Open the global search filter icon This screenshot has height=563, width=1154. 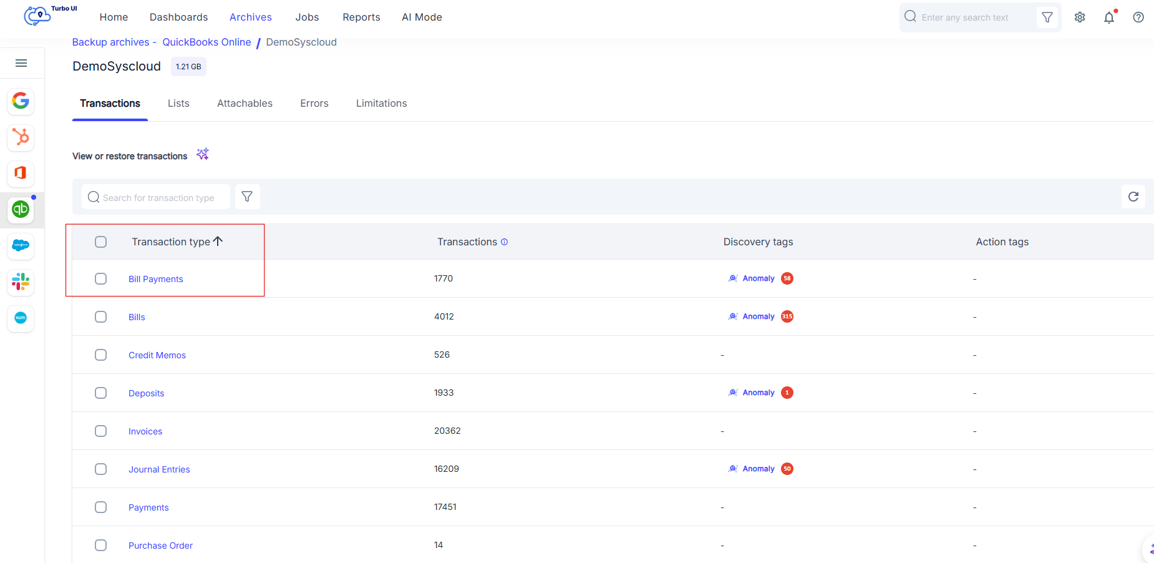pyautogui.click(x=1047, y=17)
